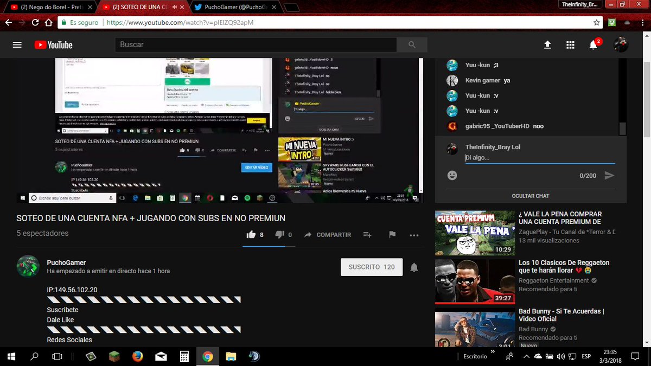
Task: Open the Action Center notifications
Action: [635, 356]
